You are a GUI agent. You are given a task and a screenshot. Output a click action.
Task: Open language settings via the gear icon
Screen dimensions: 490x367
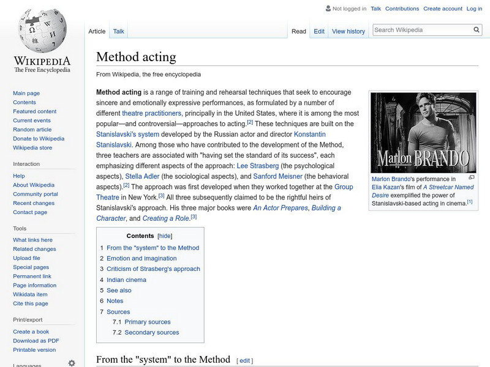[x=72, y=362]
